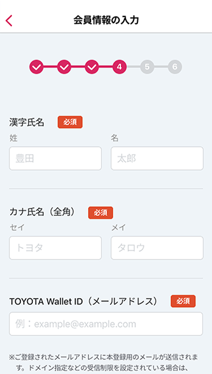Select the first completed step checkmark circle
Image resolution: width=212 pixels, height=374 pixels.
pos(36,67)
